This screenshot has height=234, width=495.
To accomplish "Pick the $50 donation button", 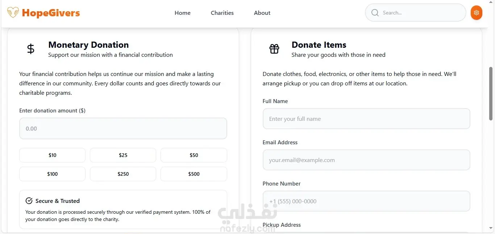I will (194, 155).
